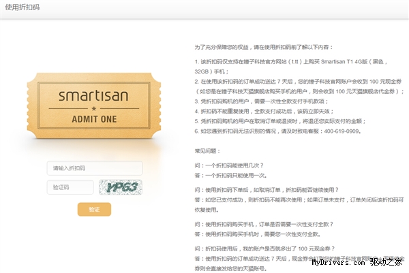Screen dimensions: 409x273
Task: Click rule 4 折扣码不能重复使用
Action: pyautogui.click(x=264, y=111)
